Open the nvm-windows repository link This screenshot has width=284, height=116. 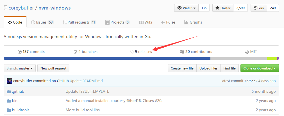coord(54,8)
